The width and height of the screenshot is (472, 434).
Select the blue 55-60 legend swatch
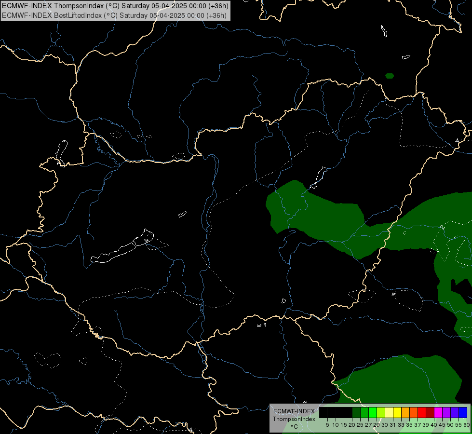463,412
